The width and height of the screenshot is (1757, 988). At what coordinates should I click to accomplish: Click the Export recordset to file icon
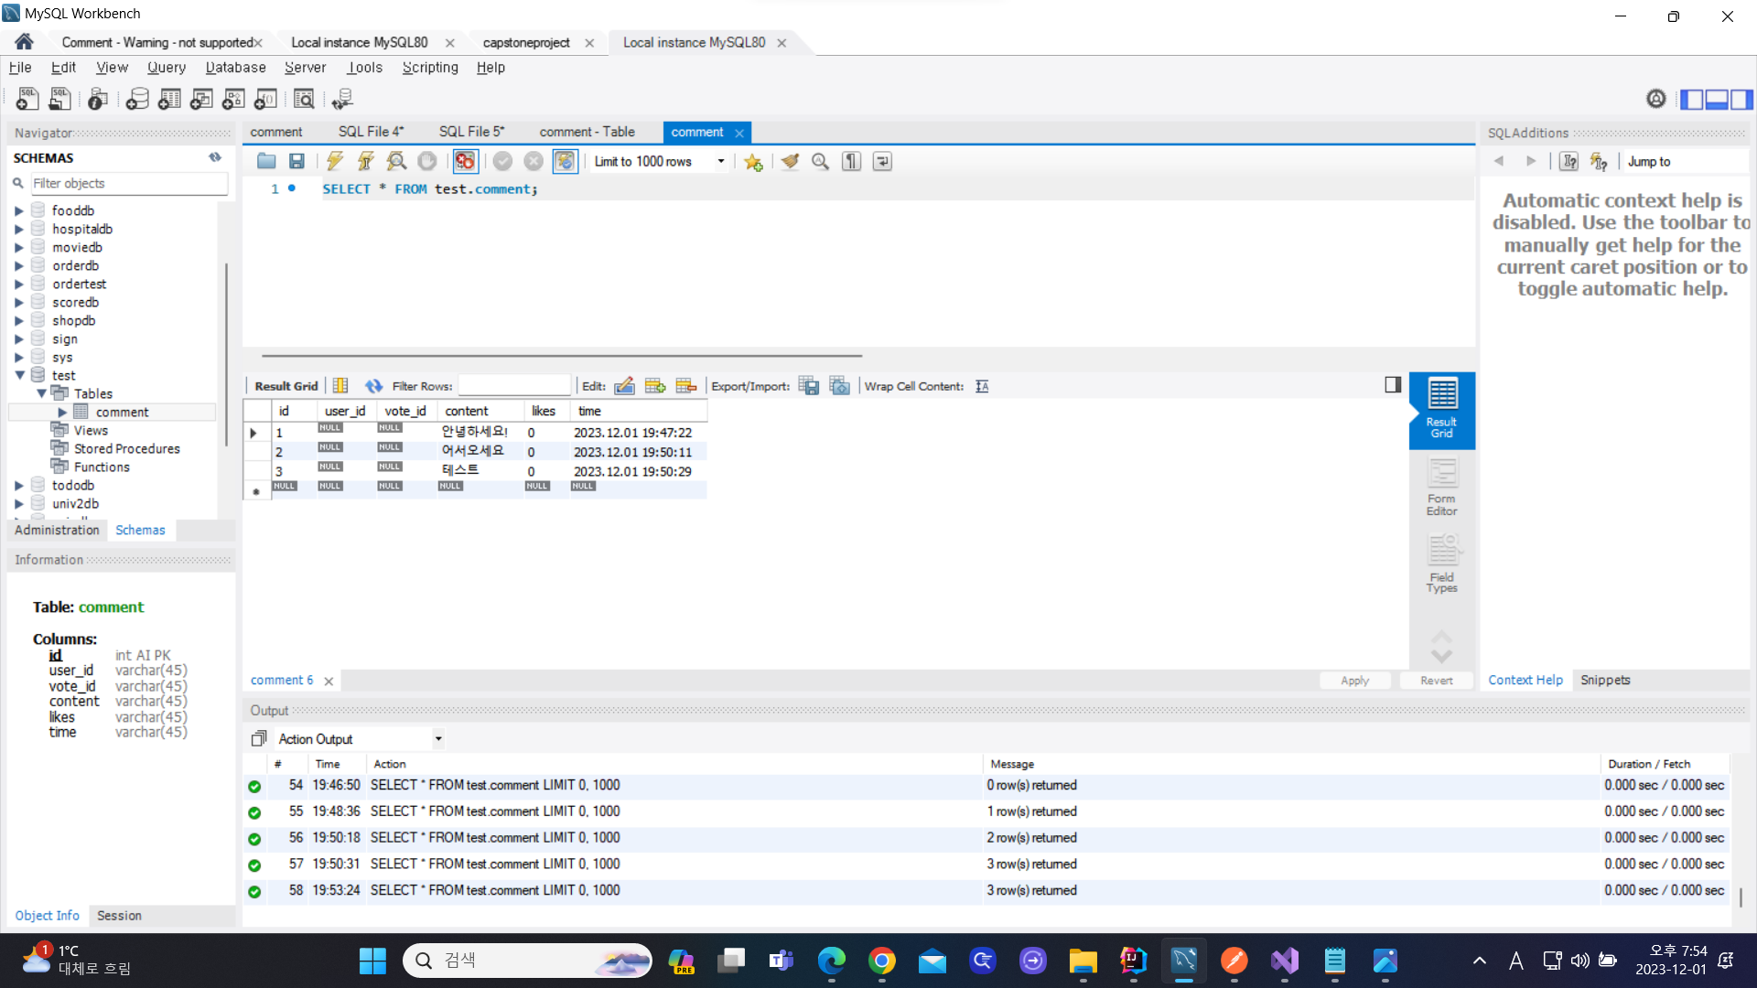pos(808,386)
